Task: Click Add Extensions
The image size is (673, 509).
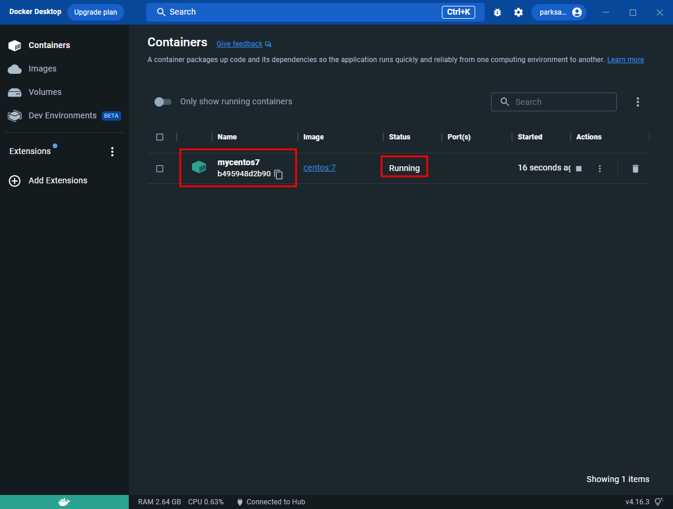Action: pos(58,181)
